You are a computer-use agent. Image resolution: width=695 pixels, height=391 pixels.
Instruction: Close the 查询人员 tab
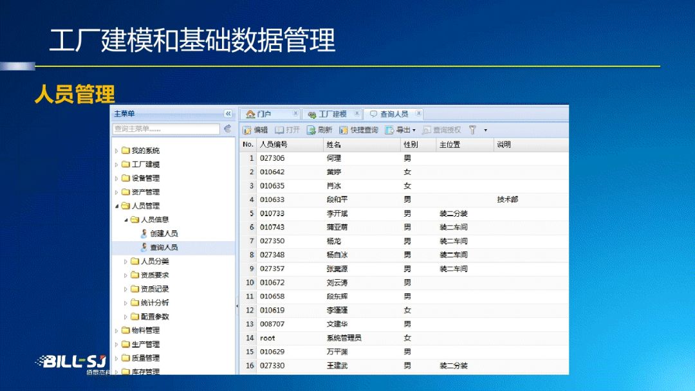point(418,113)
